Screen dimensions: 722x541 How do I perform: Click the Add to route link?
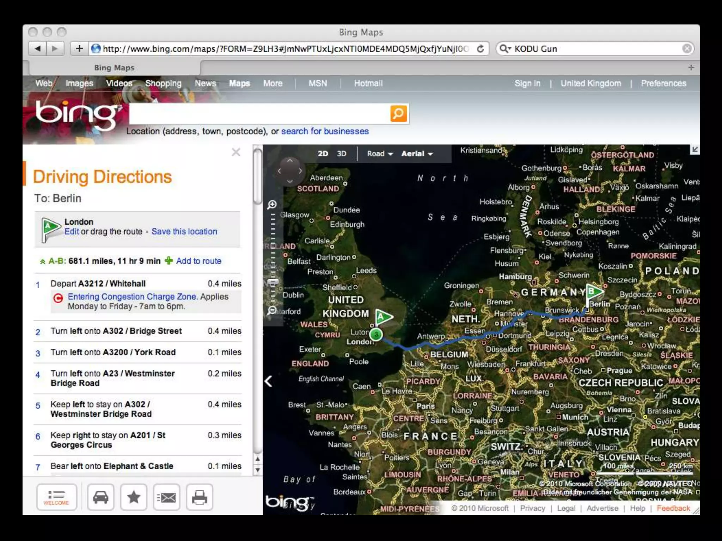click(198, 261)
